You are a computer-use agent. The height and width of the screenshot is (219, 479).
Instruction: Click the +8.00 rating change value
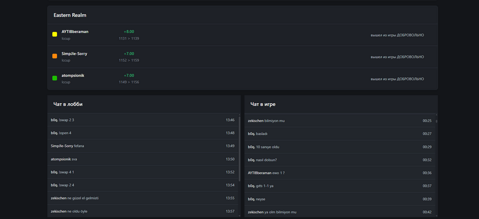click(129, 32)
